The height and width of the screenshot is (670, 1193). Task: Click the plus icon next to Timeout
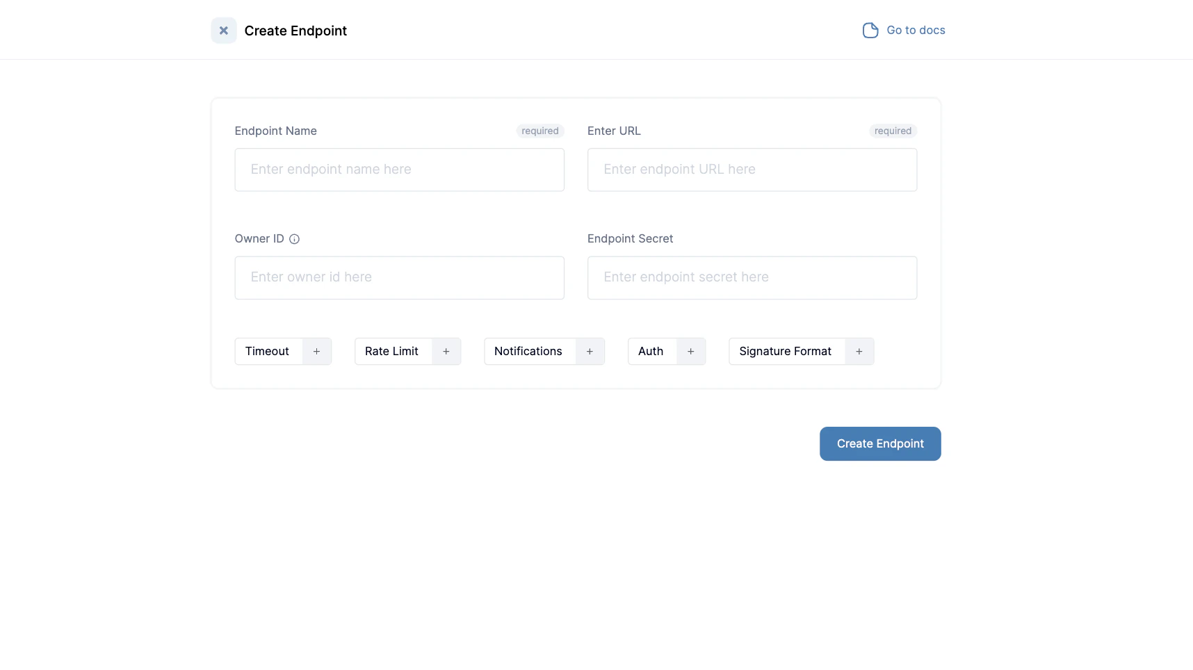(316, 351)
